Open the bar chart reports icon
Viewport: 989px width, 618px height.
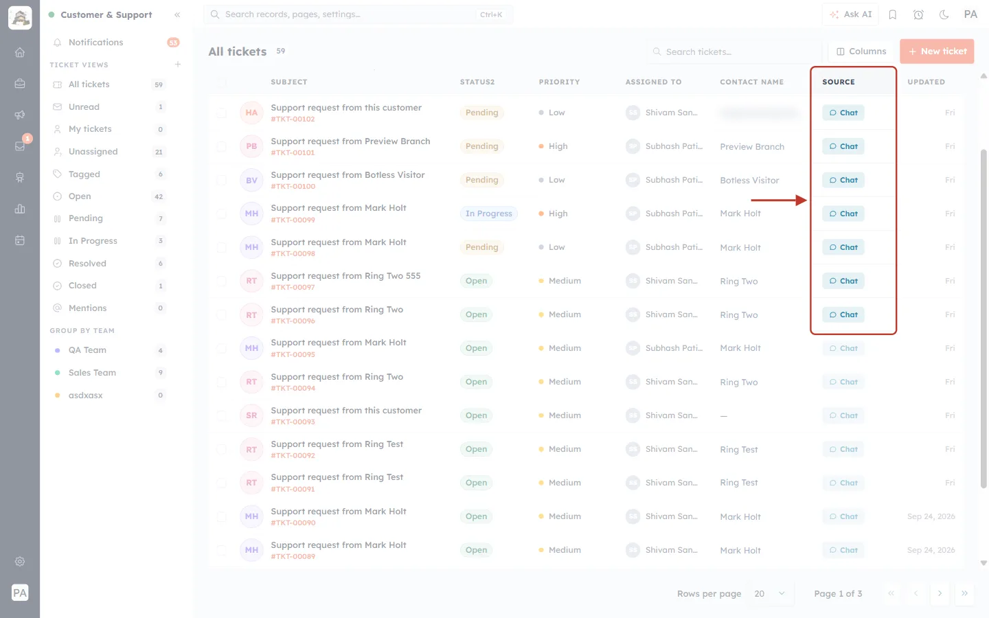20,209
